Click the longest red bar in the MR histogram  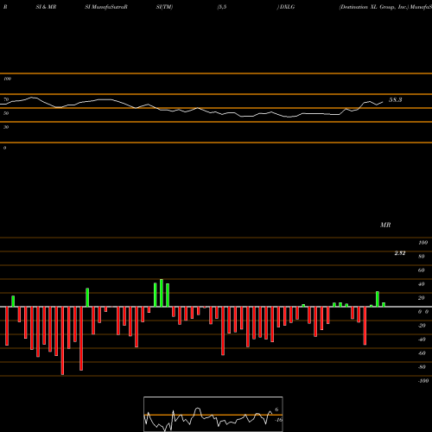point(62,340)
